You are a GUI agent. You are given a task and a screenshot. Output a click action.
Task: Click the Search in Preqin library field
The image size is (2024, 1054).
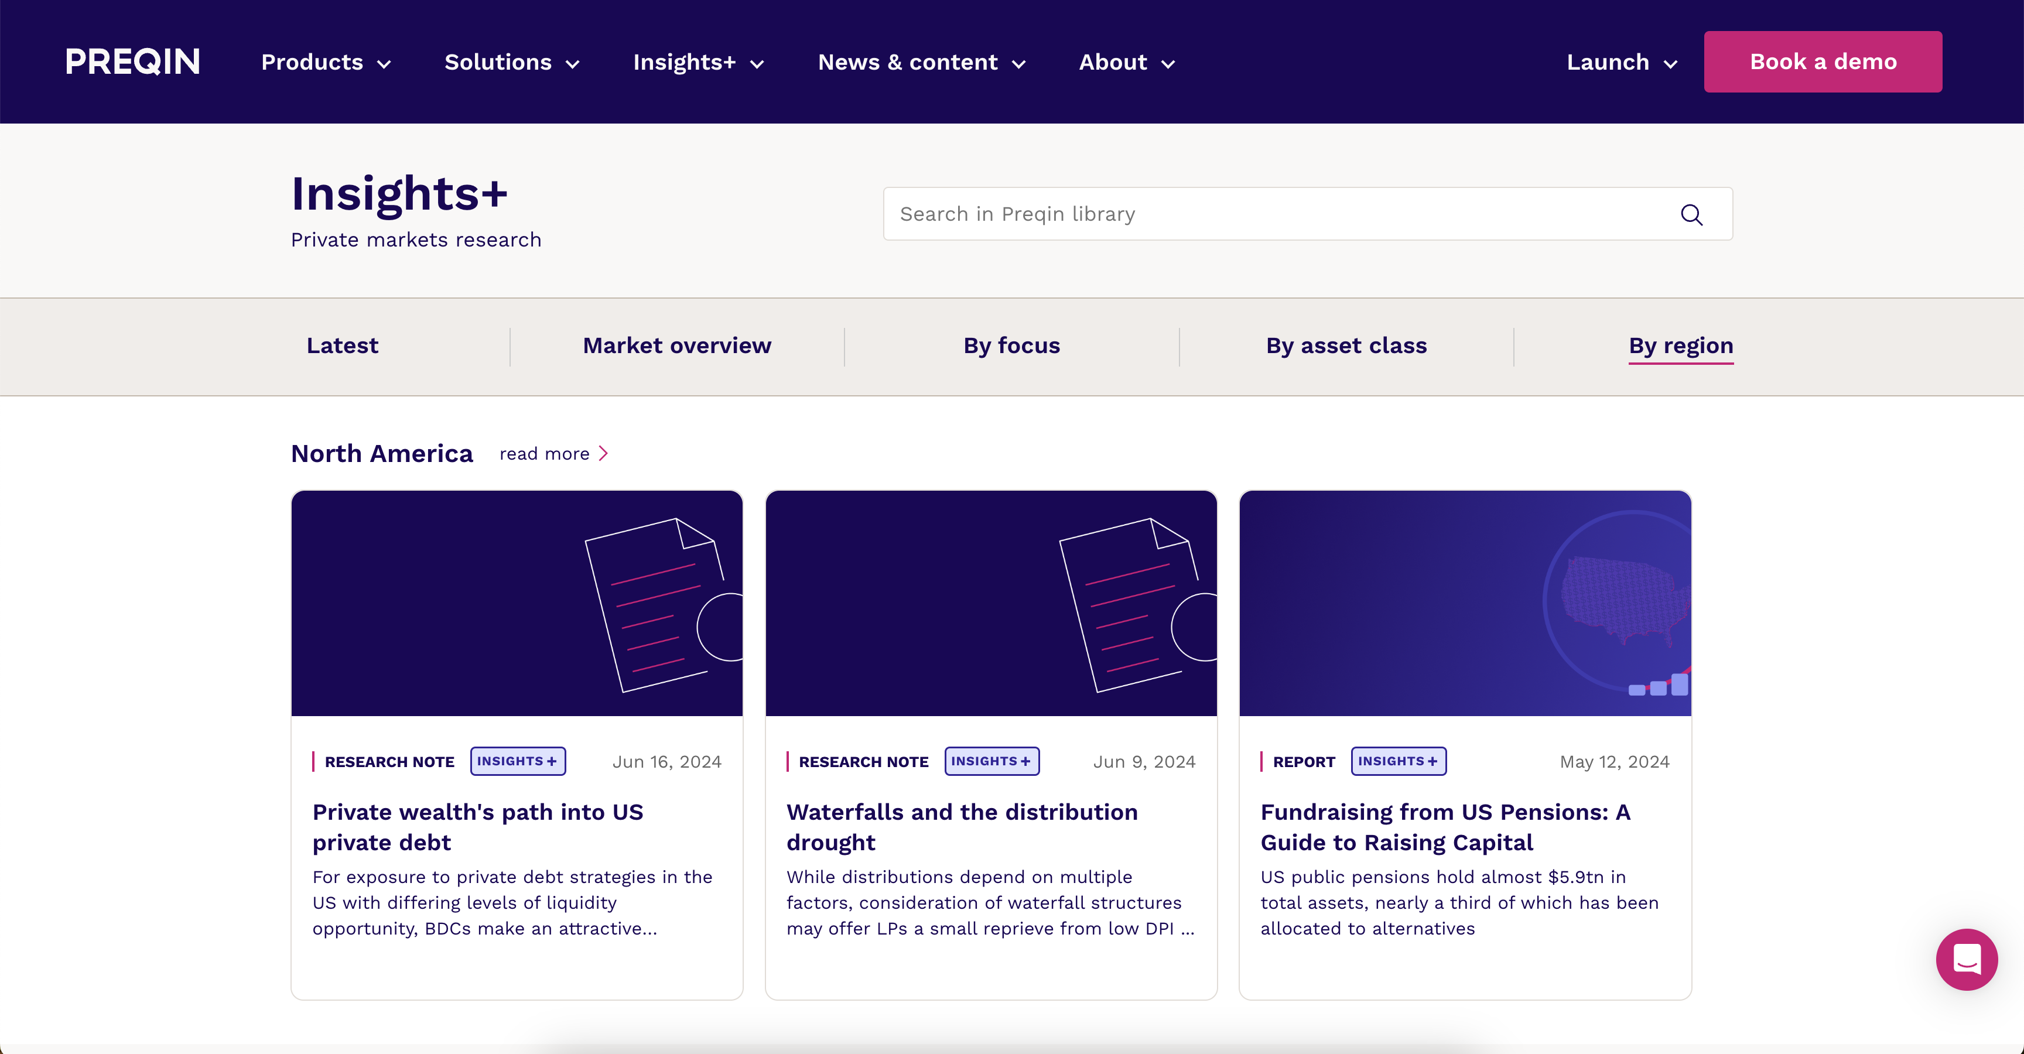[x=1307, y=214]
